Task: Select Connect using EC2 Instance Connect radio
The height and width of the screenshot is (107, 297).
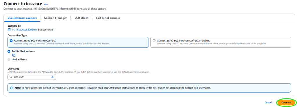Action: pos(11,40)
